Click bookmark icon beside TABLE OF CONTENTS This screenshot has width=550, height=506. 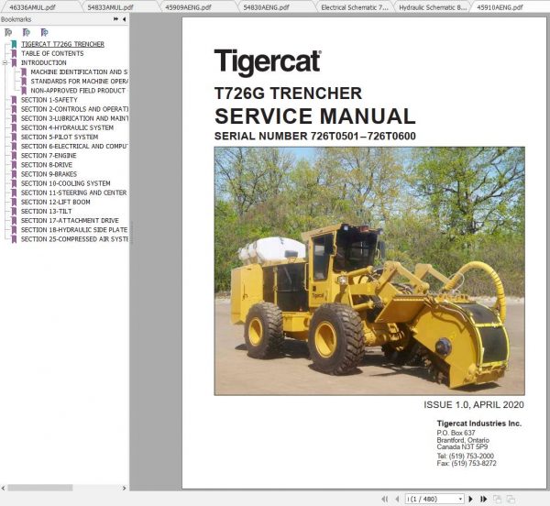[14, 54]
